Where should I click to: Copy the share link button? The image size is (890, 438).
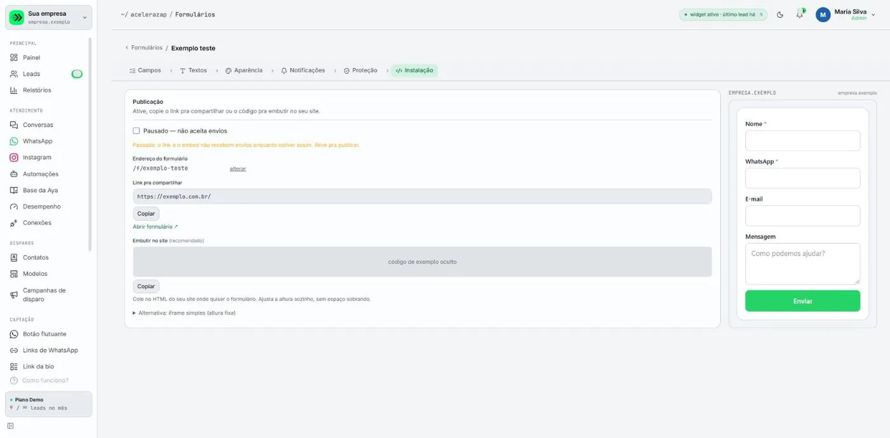(x=146, y=214)
